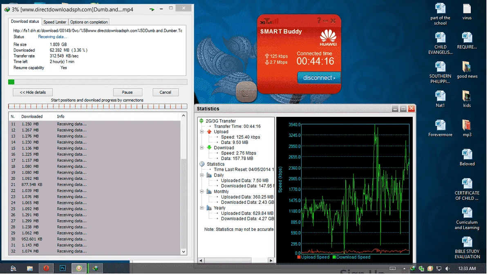Select the BIBLE STUDY EVALUATION document icon
Screen dimensions: 490x275
[x=467, y=248]
